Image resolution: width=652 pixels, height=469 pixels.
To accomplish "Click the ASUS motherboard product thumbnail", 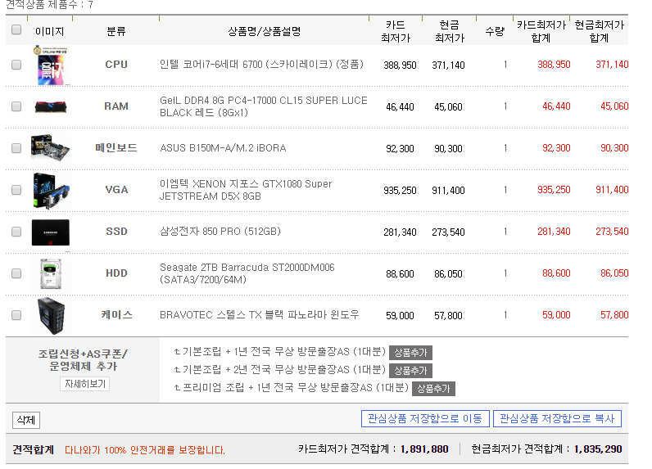I will [50, 148].
